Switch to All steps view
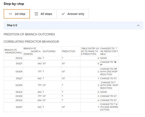Viewport: 145px width, 117px height. click(x=43, y=14)
